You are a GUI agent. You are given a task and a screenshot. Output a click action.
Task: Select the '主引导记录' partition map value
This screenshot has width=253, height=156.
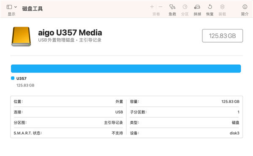pos(113,123)
